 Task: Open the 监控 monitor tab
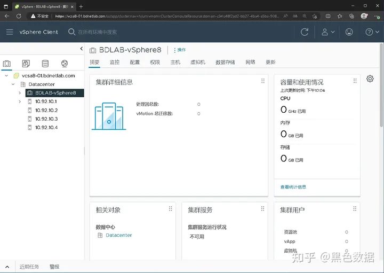115,62
